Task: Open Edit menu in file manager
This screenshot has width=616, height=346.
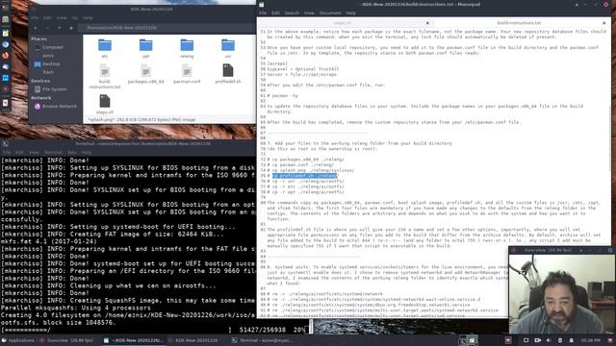Action: click(x=47, y=17)
